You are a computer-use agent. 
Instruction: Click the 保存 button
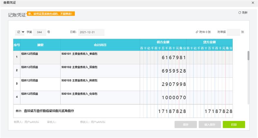185,124
